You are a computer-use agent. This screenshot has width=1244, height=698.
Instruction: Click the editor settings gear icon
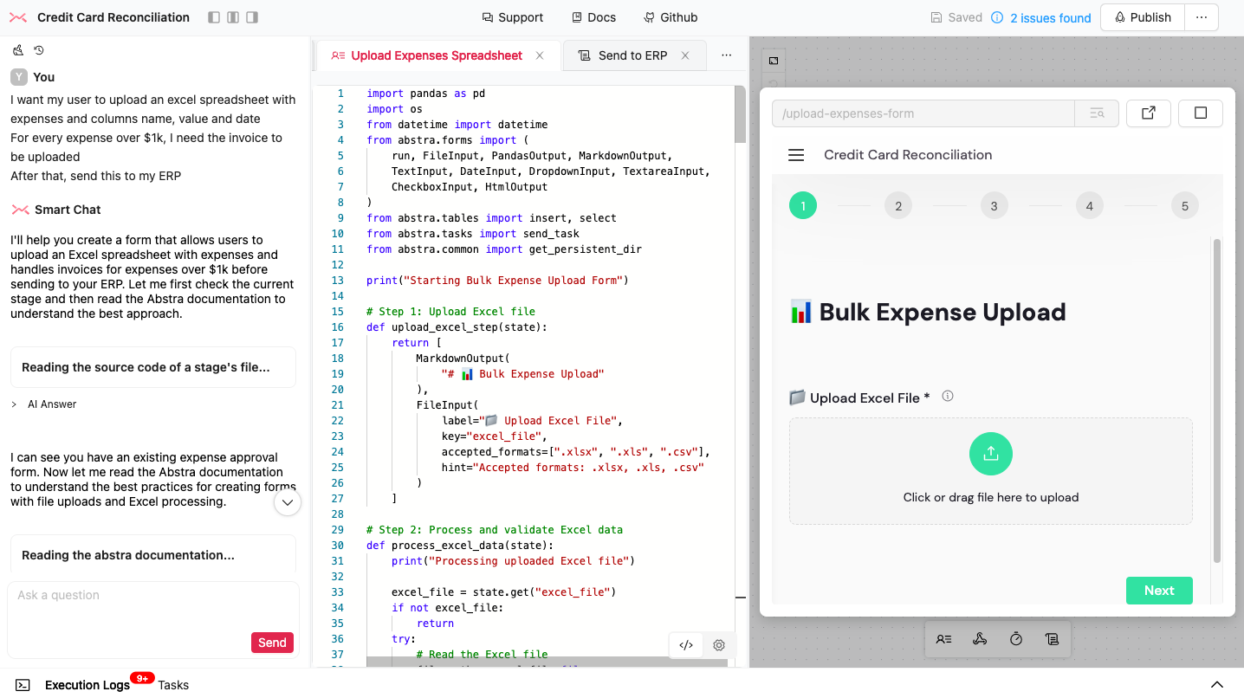click(x=719, y=645)
